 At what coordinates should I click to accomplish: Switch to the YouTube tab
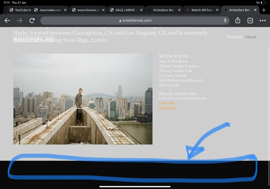click(20, 10)
